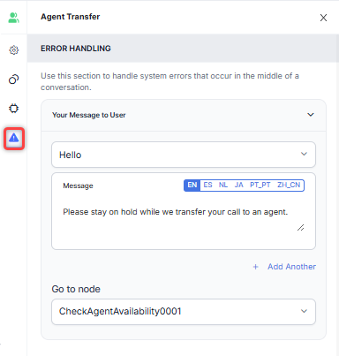
Task: Open the CheckAgentAvailability0001 node dropdown
Action: 184,312
